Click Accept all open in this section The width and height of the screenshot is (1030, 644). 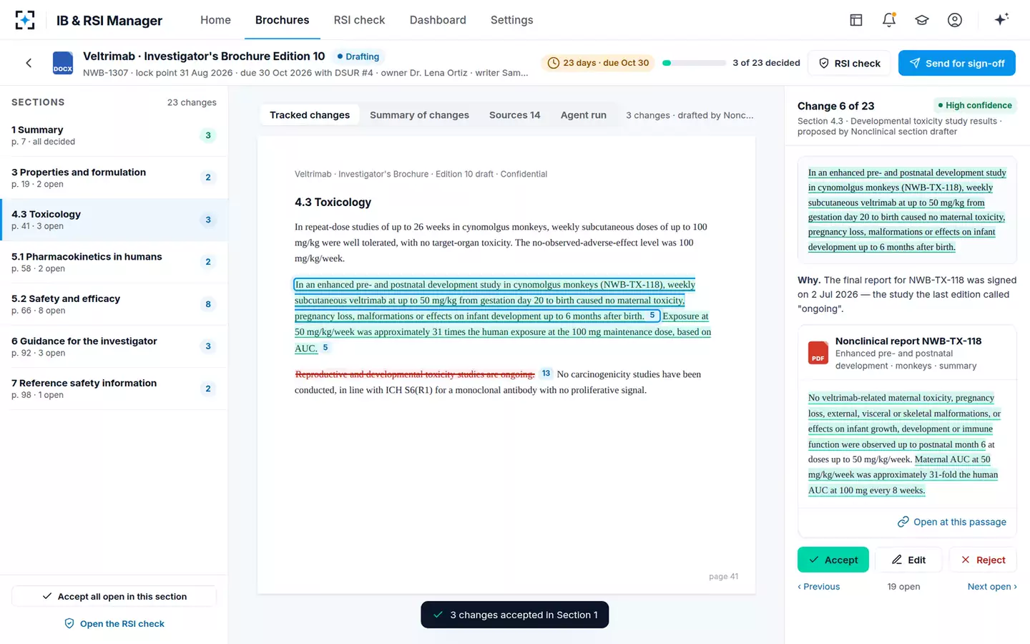pos(114,596)
